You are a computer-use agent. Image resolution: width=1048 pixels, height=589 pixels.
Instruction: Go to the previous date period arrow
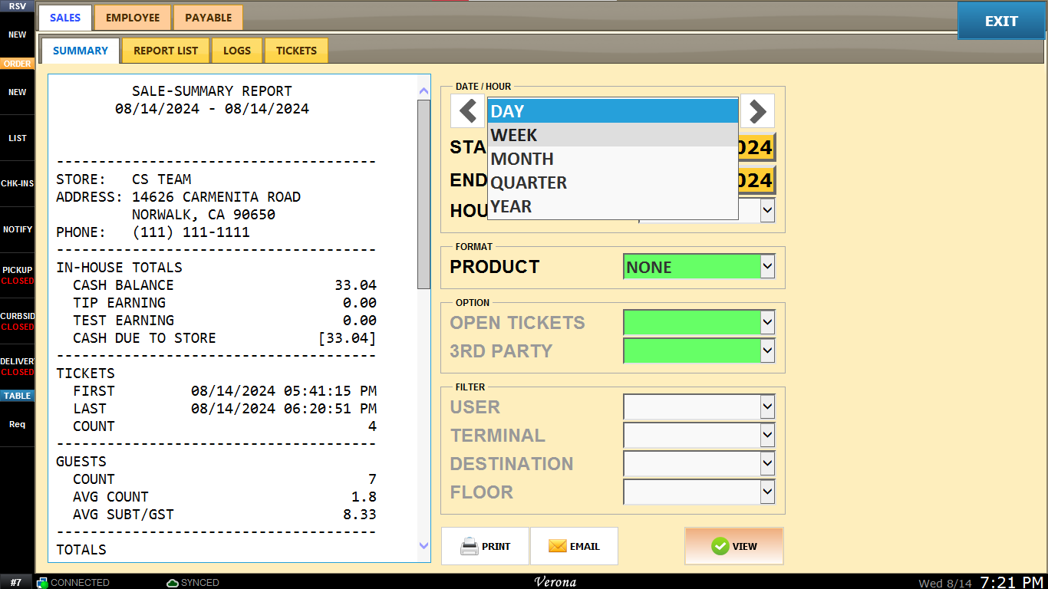(x=467, y=111)
